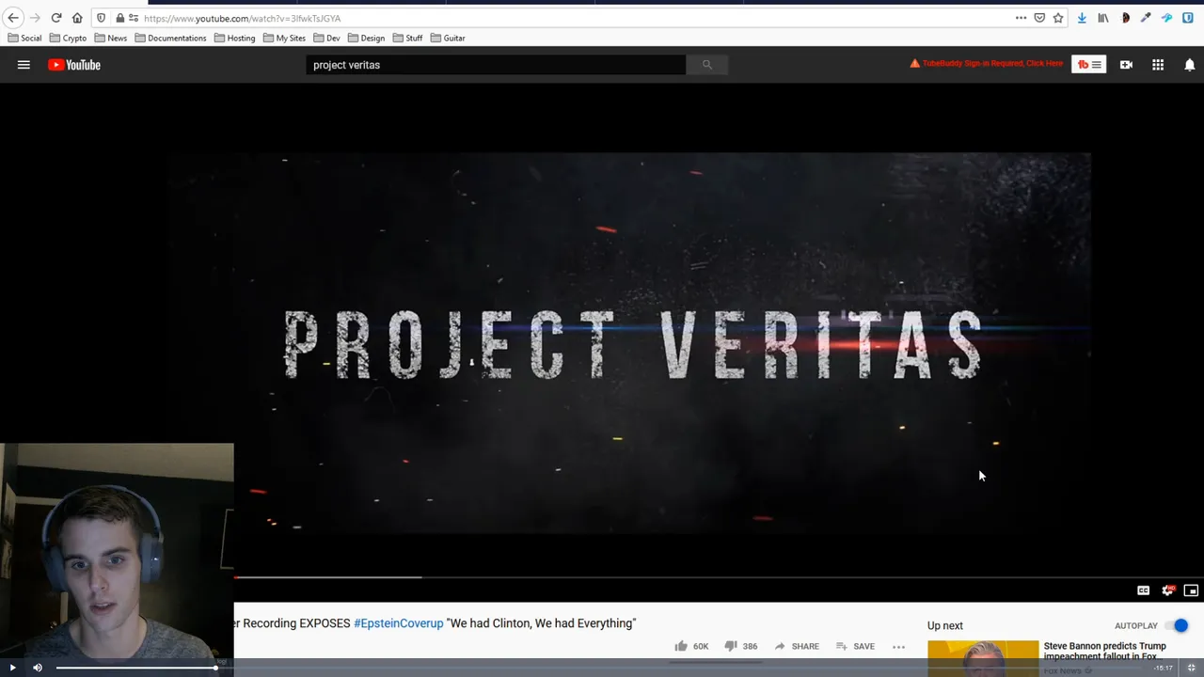This screenshot has width=1204, height=677.
Task: Reload the page with the refresh icon
Action: (56, 18)
